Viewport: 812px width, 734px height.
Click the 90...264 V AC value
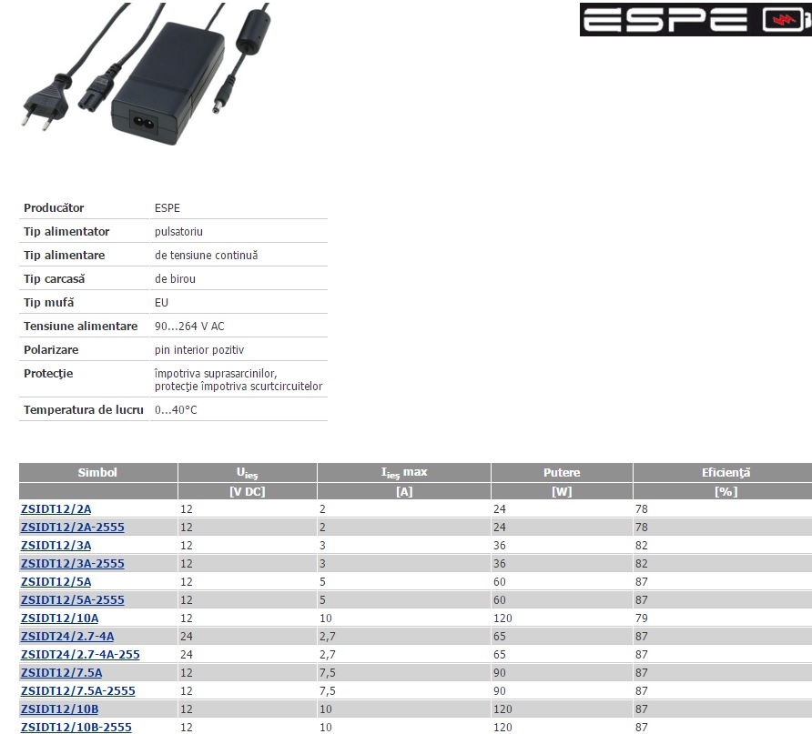point(189,327)
